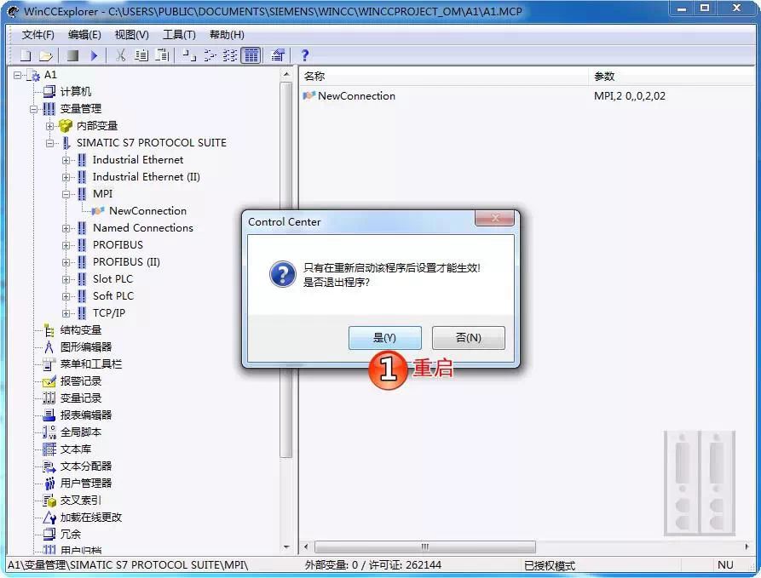The height and width of the screenshot is (578, 761).
Task: Click the Copy toolbar icon
Action: 141,56
